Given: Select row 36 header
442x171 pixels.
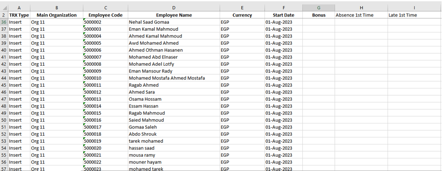Looking at the screenshot, I should [x=4, y=22].
